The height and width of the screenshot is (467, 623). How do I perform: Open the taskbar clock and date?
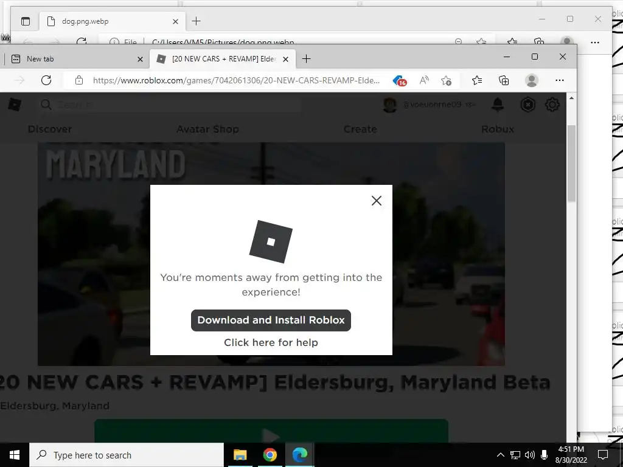[571, 455]
